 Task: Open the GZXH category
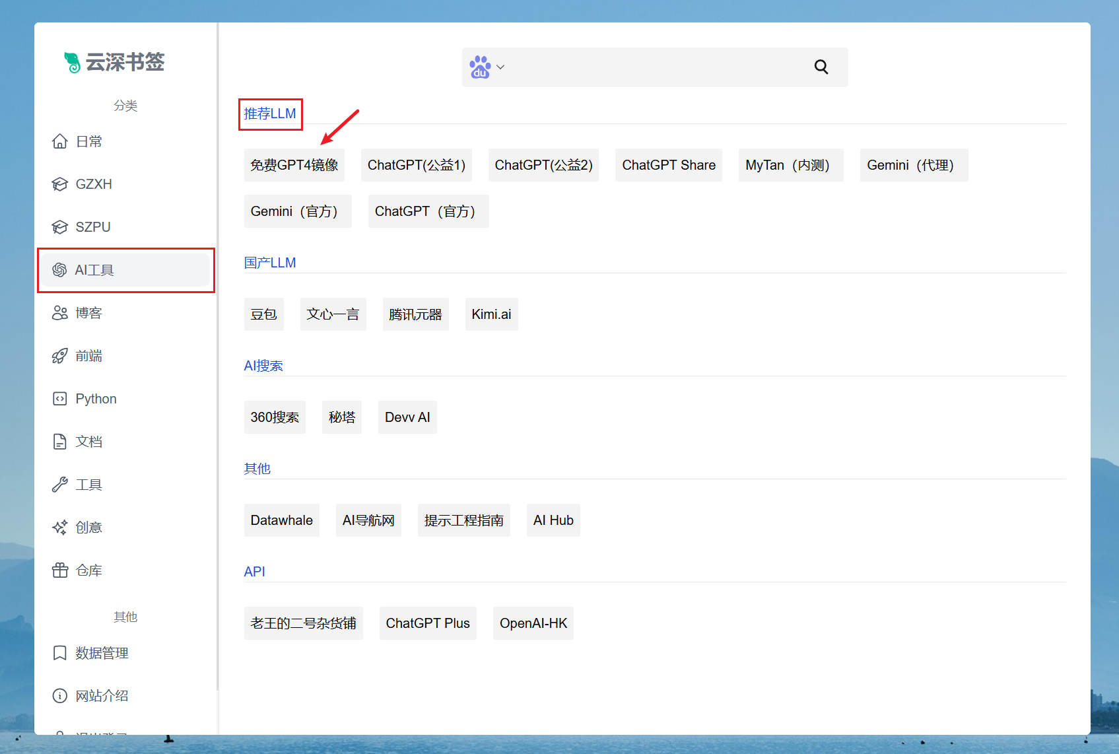pos(124,184)
